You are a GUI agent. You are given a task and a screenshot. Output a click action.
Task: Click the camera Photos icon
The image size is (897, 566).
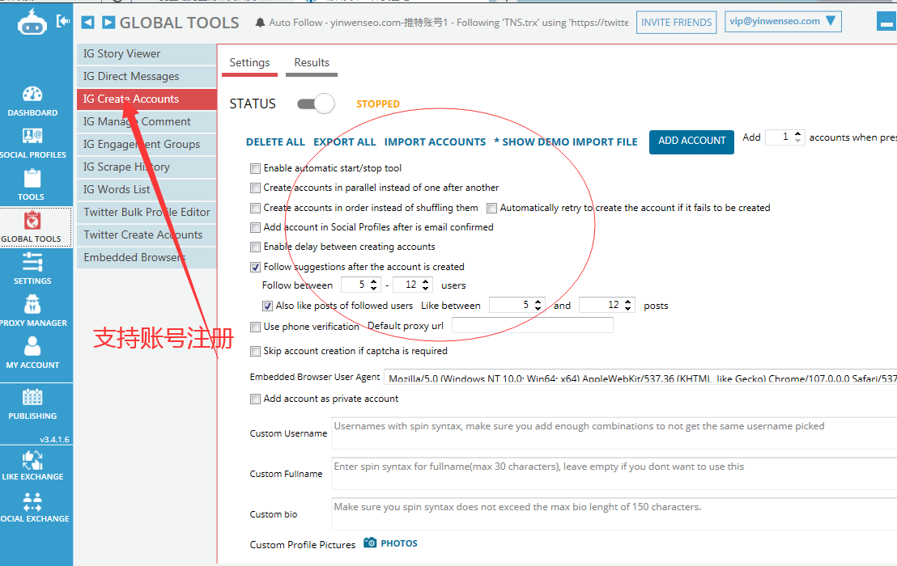[371, 543]
